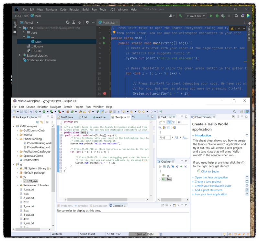Open Project panel options gear in IntelliJ
Viewport: 259px width, 241px height.
tap(87, 22)
